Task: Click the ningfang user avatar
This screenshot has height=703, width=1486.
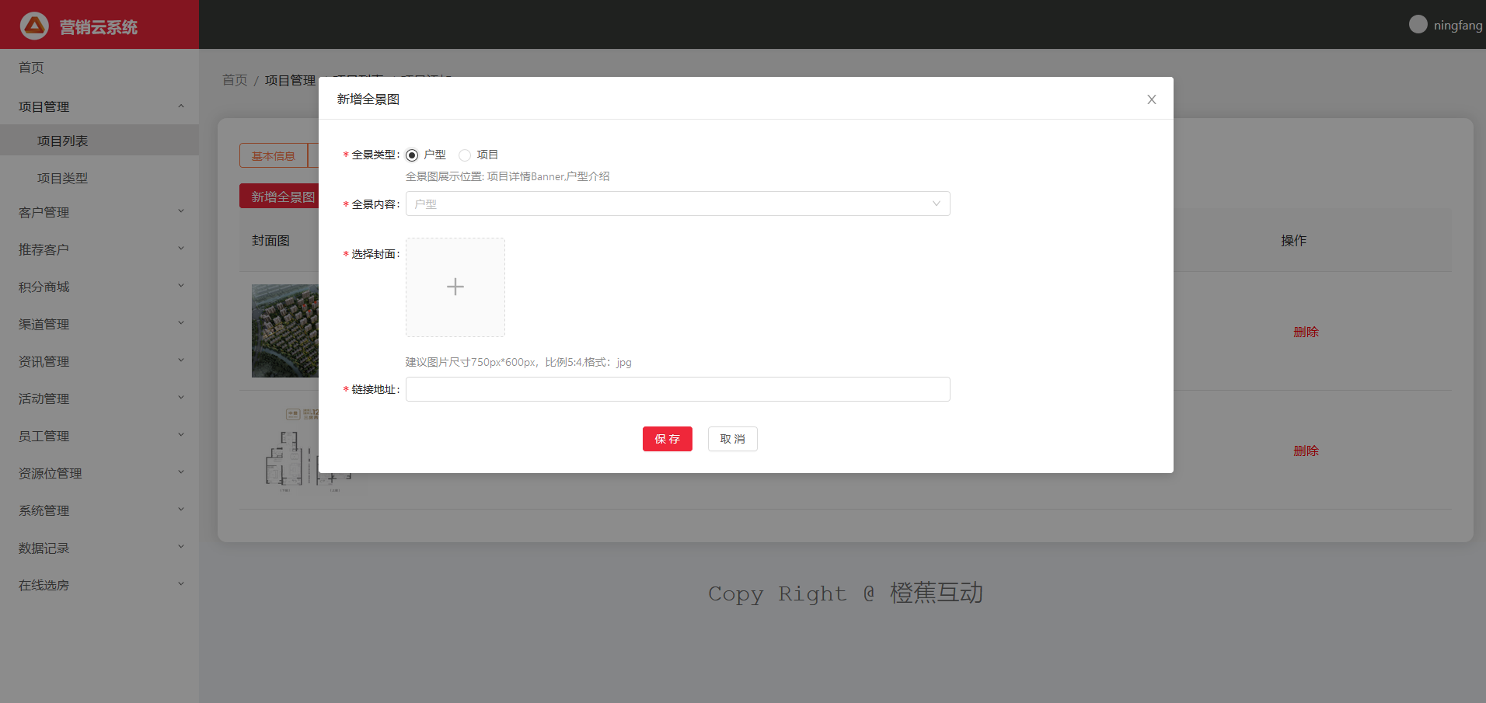Action: coord(1418,24)
